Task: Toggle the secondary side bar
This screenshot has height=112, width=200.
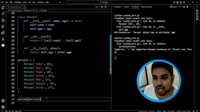Action: point(181,2)
